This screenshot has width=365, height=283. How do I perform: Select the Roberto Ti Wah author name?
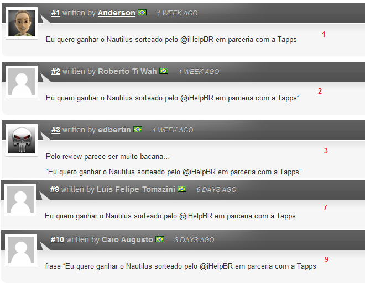[x=127, y=71]
